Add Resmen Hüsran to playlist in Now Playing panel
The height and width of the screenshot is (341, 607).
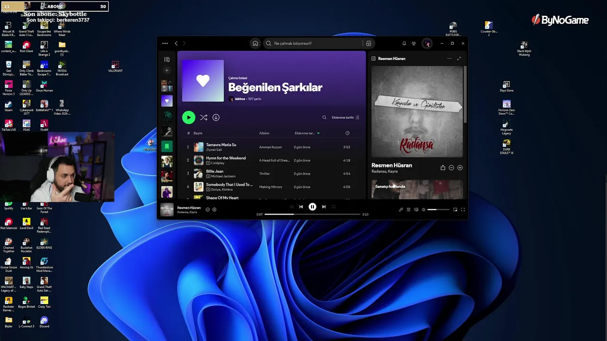coord(460,168)
